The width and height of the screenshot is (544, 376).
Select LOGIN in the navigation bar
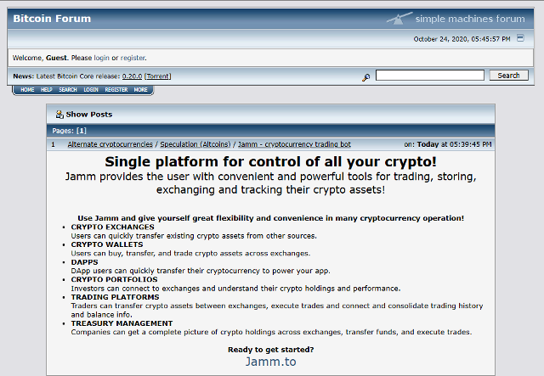click(x=91, y=89)
